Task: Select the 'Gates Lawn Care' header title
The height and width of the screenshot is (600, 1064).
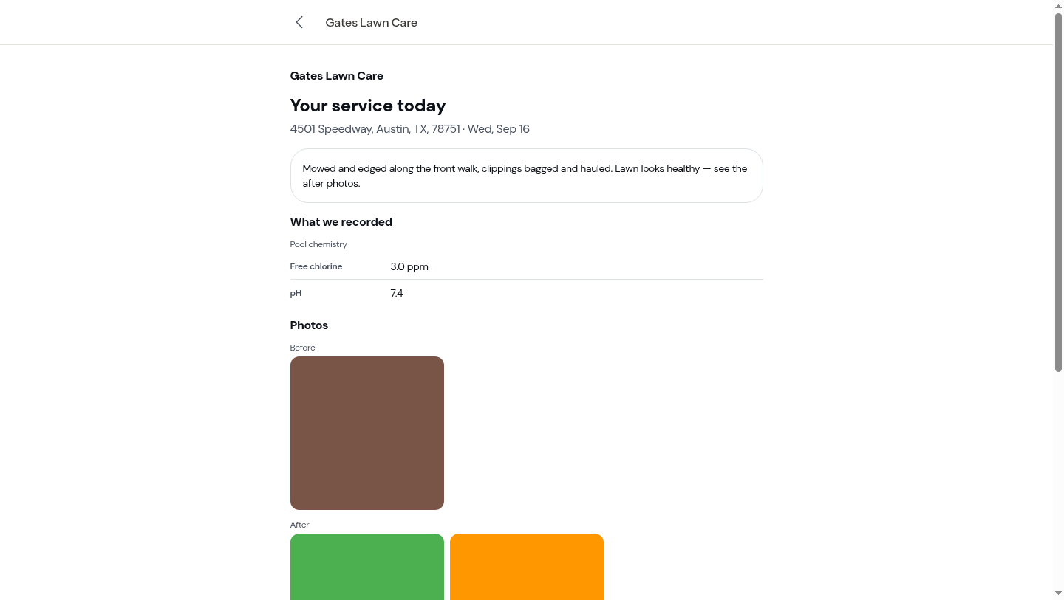Action: [372, 23]
